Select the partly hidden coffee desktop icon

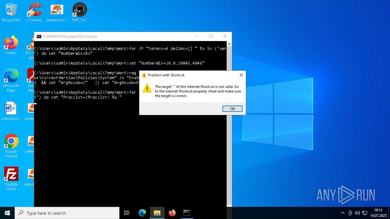(x=29, y=144)
